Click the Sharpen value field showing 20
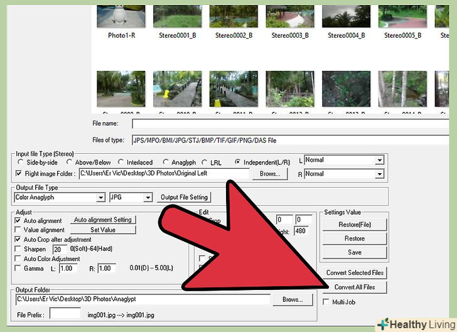The height and width of the screenshot is (332, 457). [x=60, y=250]
